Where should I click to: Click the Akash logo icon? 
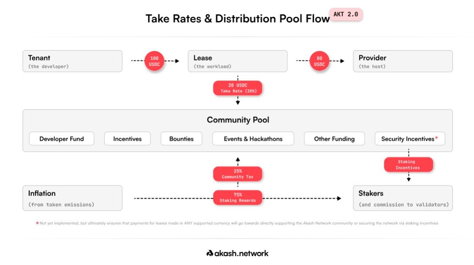point(210,253)
